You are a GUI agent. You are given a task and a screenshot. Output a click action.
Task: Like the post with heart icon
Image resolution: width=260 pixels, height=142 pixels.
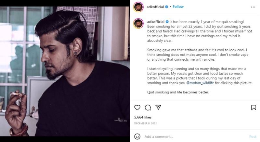click(137, 107)
